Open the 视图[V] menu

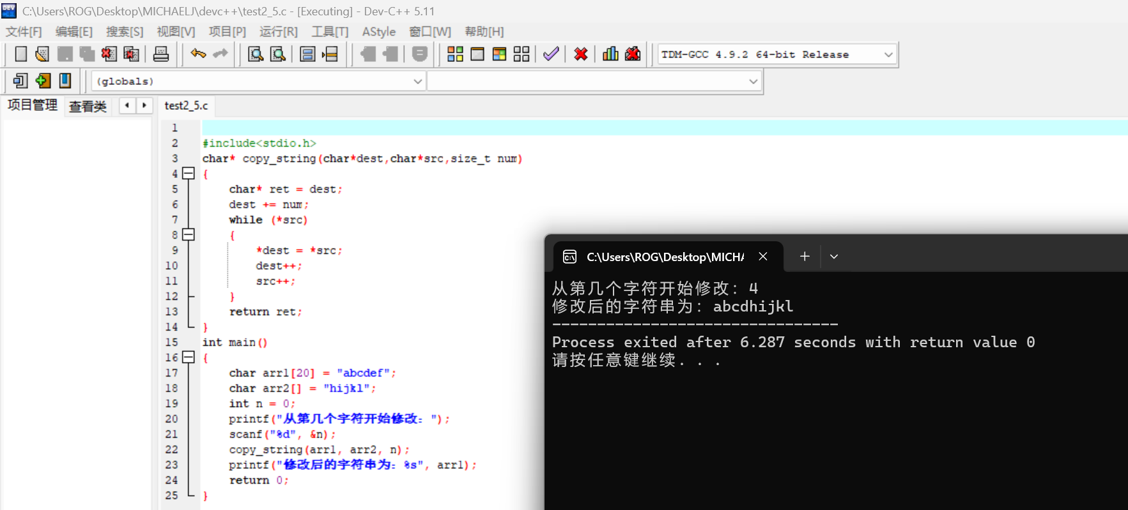tap(176, 31)
